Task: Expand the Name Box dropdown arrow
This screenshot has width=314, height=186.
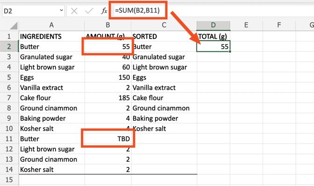Action: [61, 10]
